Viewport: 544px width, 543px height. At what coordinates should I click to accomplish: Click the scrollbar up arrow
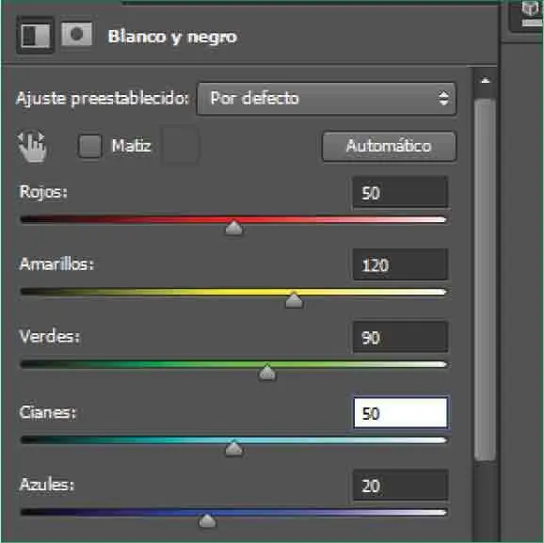(x=485, y=81)
